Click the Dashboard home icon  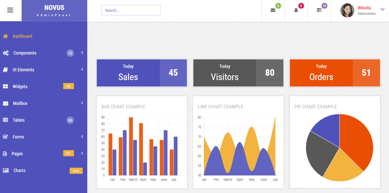pos(5,36)
